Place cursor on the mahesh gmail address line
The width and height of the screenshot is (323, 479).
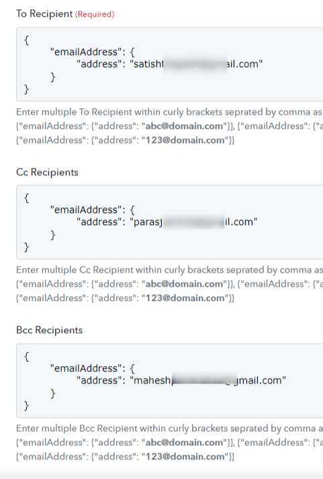point(181,381)
